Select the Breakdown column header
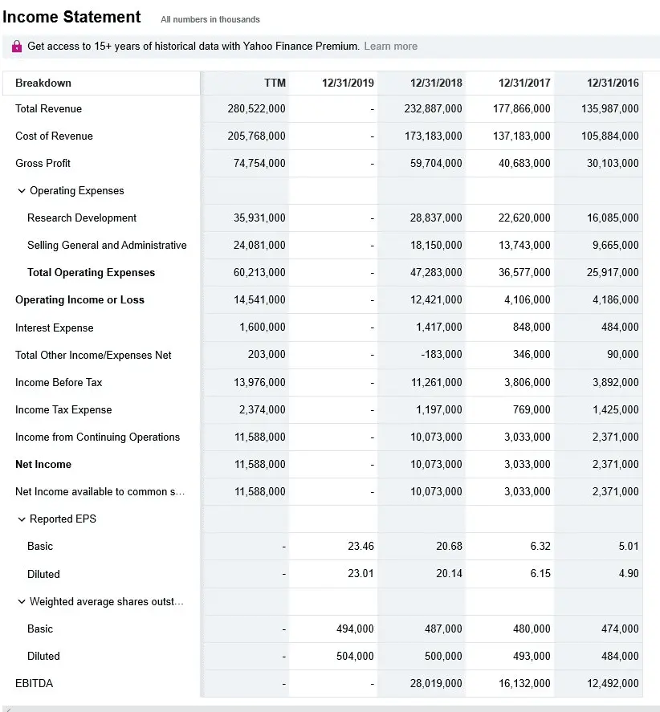This screenshot has width=660, height=712. [x=43, y=83]
